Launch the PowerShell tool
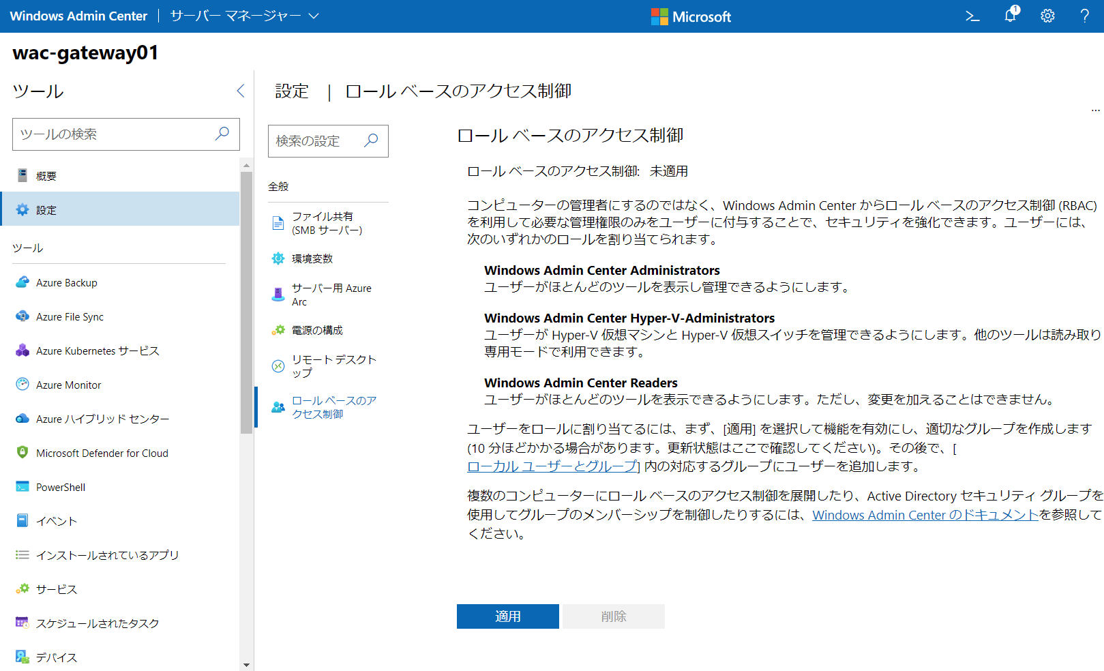Viewport: 1104px width, 671px height. [60, 486]
